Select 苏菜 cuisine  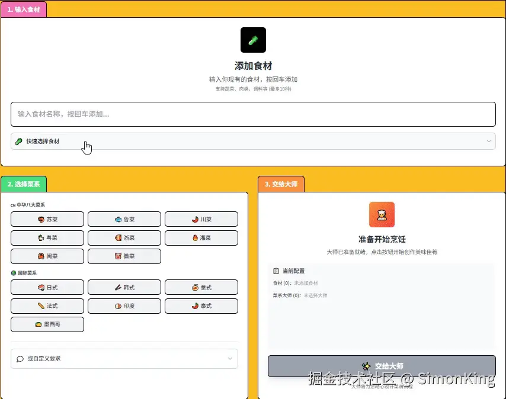(x=47, y=219)
